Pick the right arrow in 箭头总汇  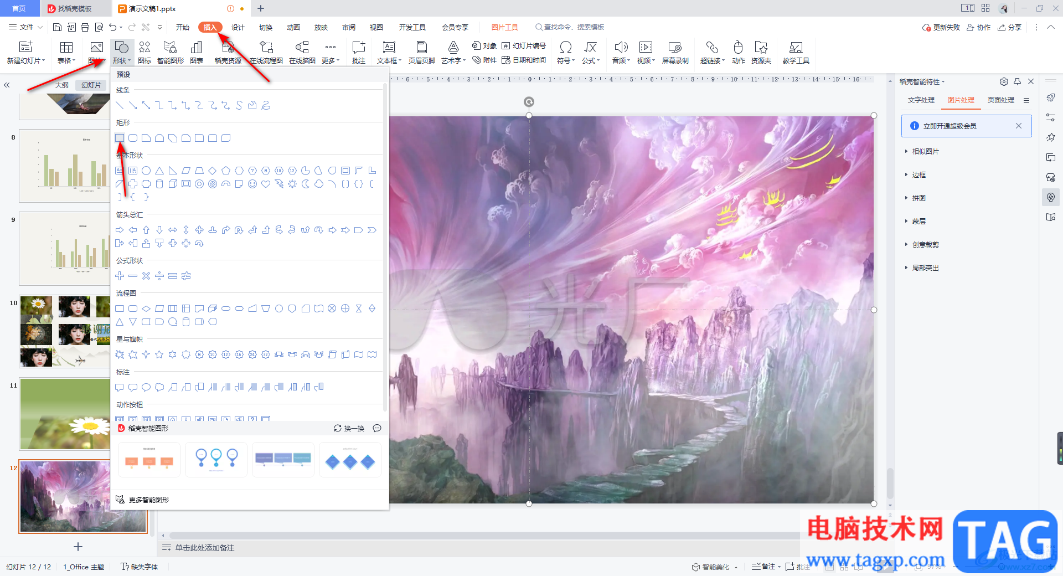120,230
